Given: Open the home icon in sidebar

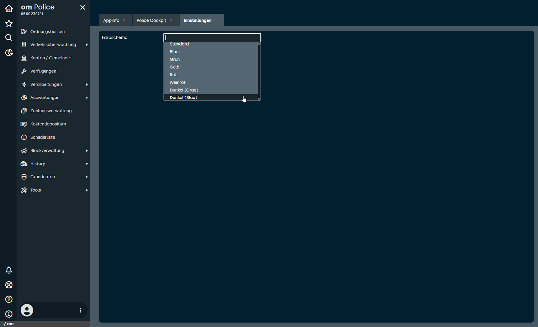Looking at the screenshot, I should pos(9,9).
